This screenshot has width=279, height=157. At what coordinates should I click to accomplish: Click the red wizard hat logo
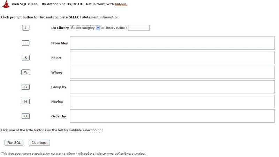click(6, 4)
